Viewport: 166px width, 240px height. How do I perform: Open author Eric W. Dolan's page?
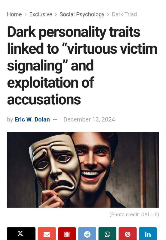(x=32, y=119)
